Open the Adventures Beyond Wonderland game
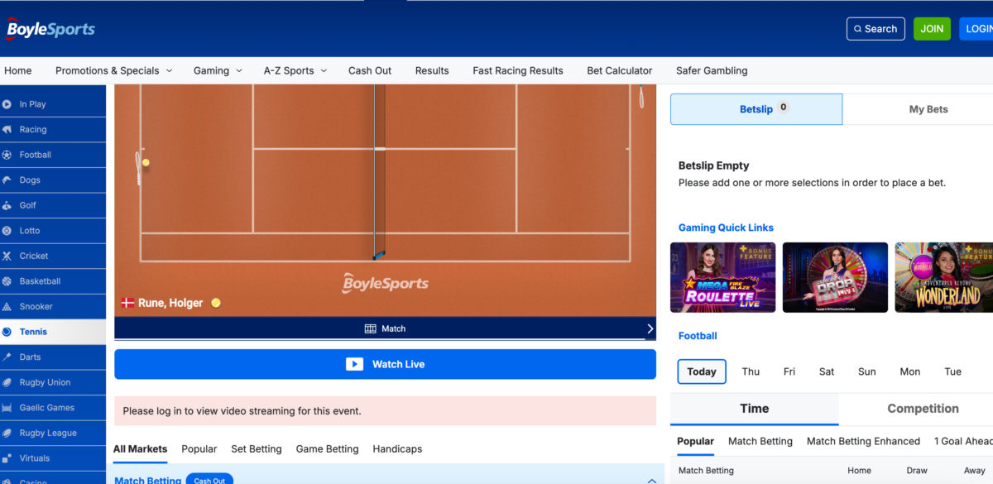The width and height of the screenshot is (993, 484). pyautogui.click(x=944, y=277)
